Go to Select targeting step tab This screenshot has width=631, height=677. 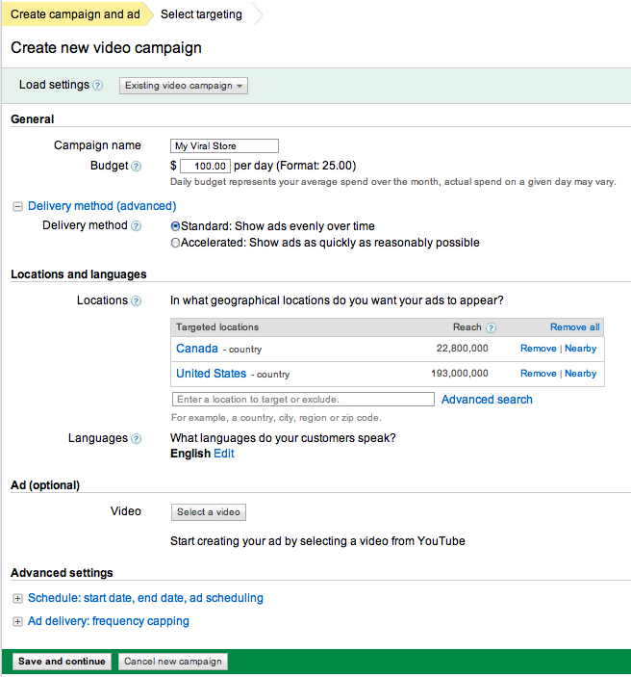[201, 14]
